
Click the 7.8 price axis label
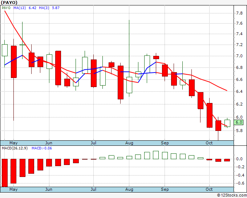pyautogui.click(x=239, y=13)
